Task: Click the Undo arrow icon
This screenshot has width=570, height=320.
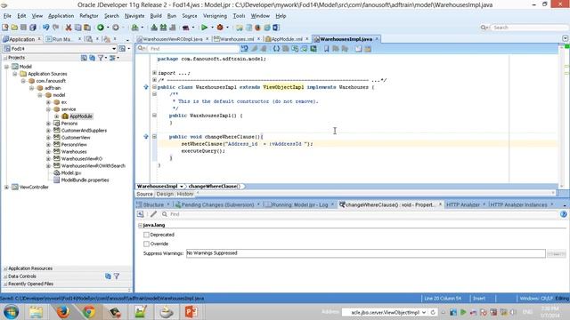Action: click(45, 28)
